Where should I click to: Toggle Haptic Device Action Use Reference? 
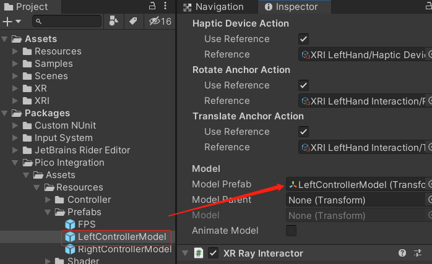coord(303,39)
